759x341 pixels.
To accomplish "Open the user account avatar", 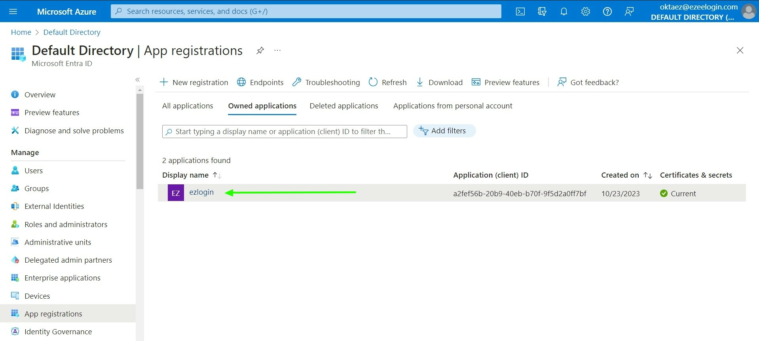I will pyautogui.click(x=748, y=11).
